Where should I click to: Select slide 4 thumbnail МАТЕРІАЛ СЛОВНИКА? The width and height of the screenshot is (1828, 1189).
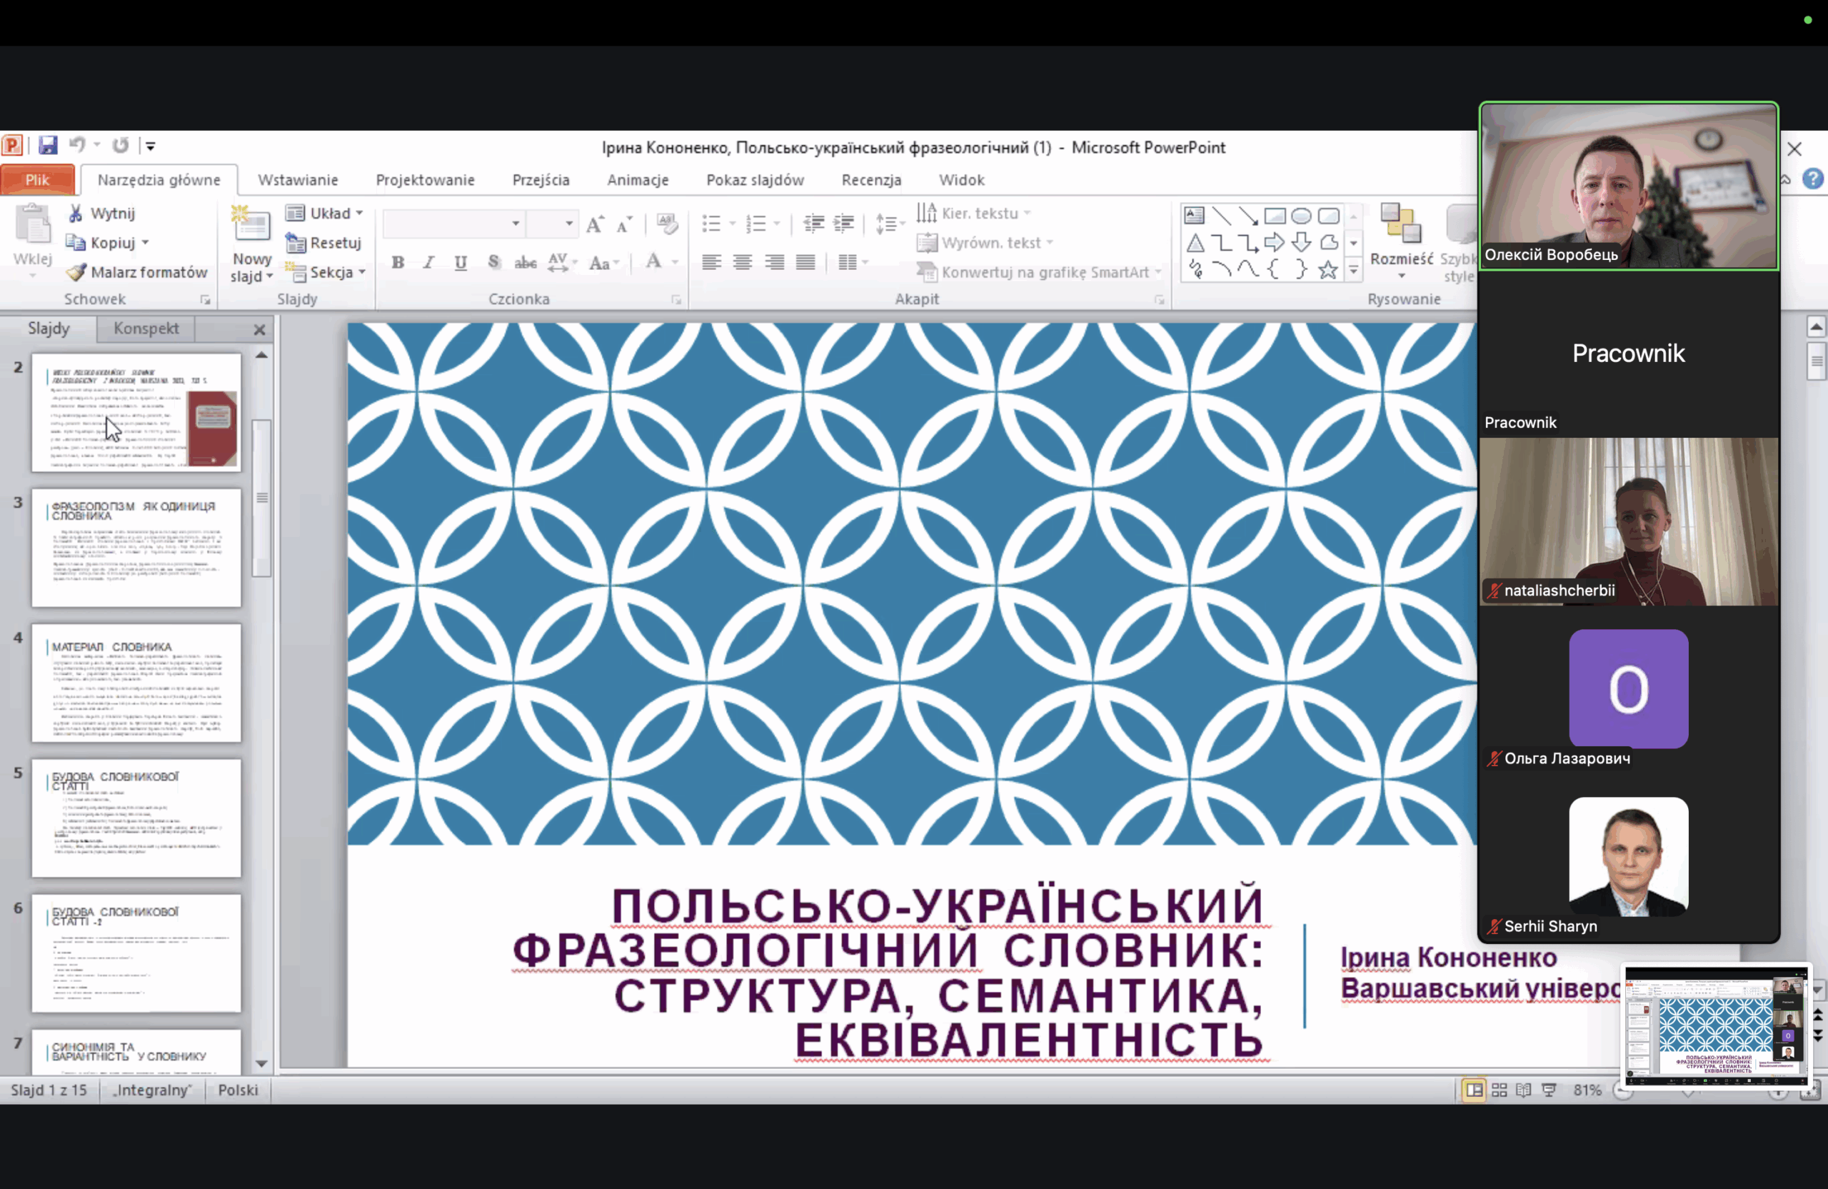click(136, 683)
